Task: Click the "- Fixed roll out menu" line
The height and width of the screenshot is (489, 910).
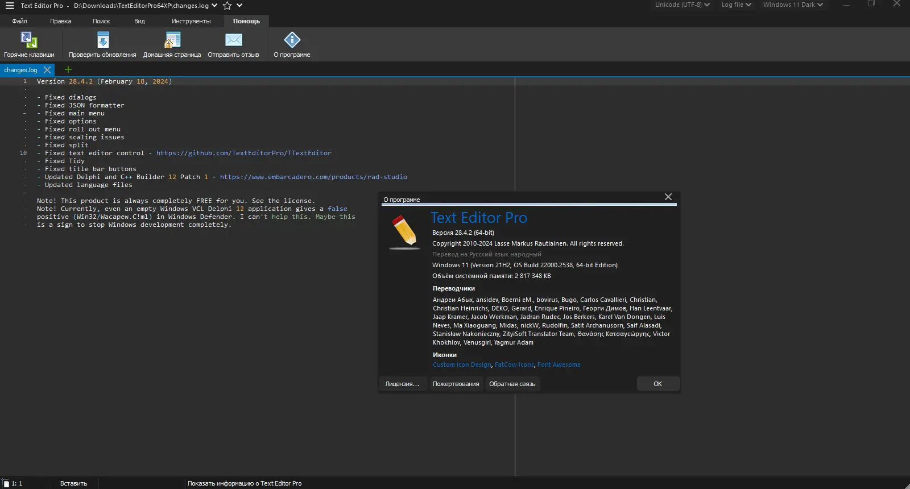Action: pos(78,129)
